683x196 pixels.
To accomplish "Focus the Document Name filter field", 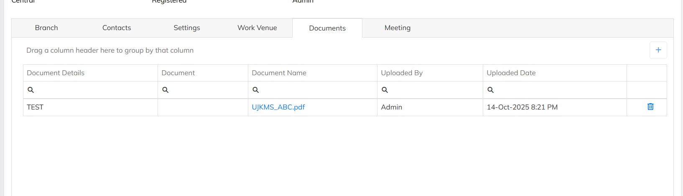I will pos(318,90).
